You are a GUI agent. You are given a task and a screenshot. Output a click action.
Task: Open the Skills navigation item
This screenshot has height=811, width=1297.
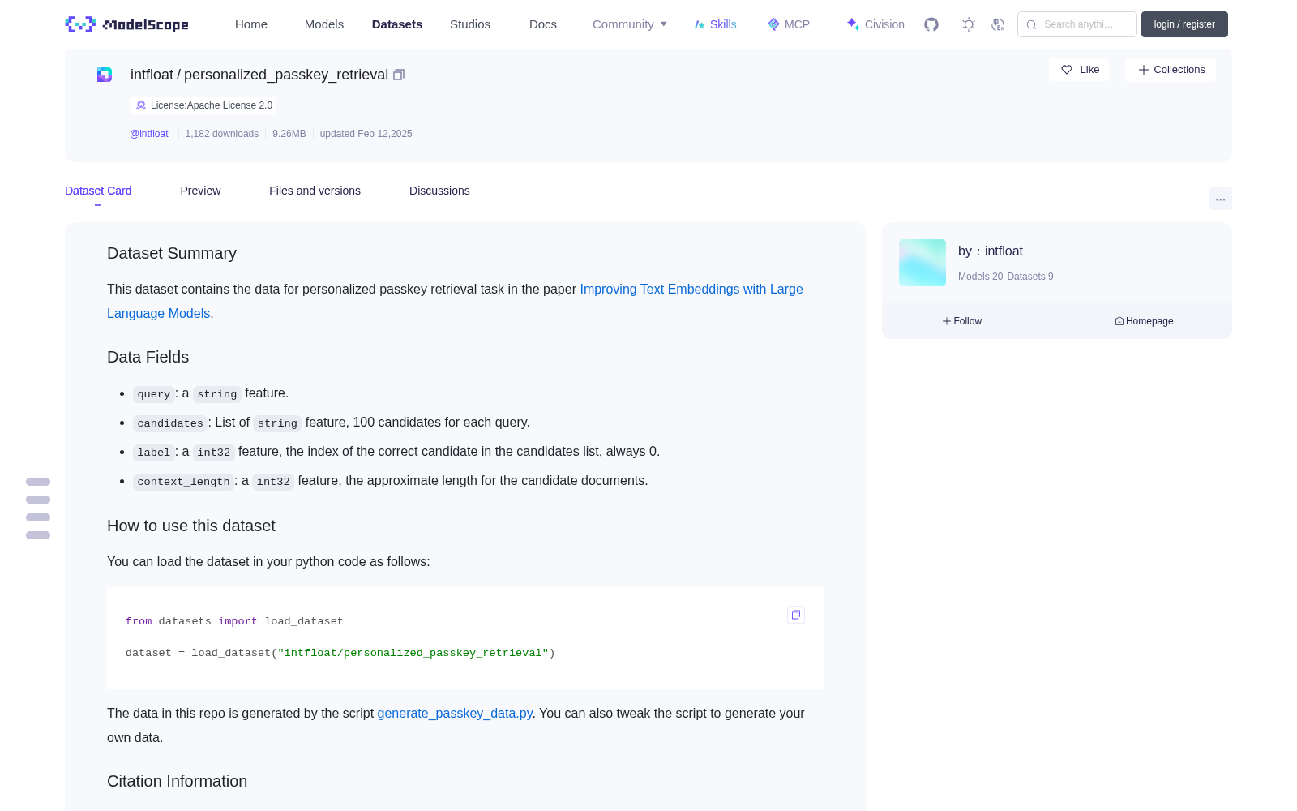click(716, 24)
